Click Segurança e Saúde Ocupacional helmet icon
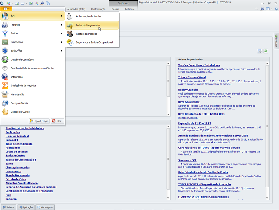 coord(70,42)
